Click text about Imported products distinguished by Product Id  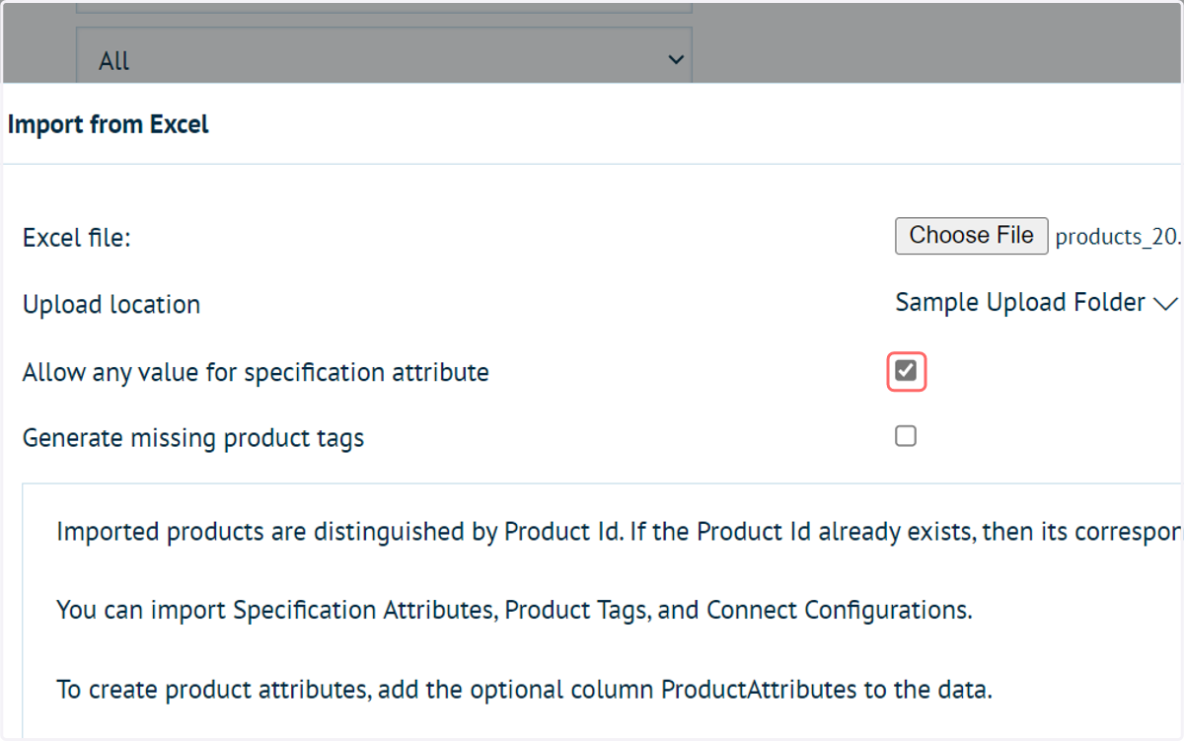[x=619, y=532]
